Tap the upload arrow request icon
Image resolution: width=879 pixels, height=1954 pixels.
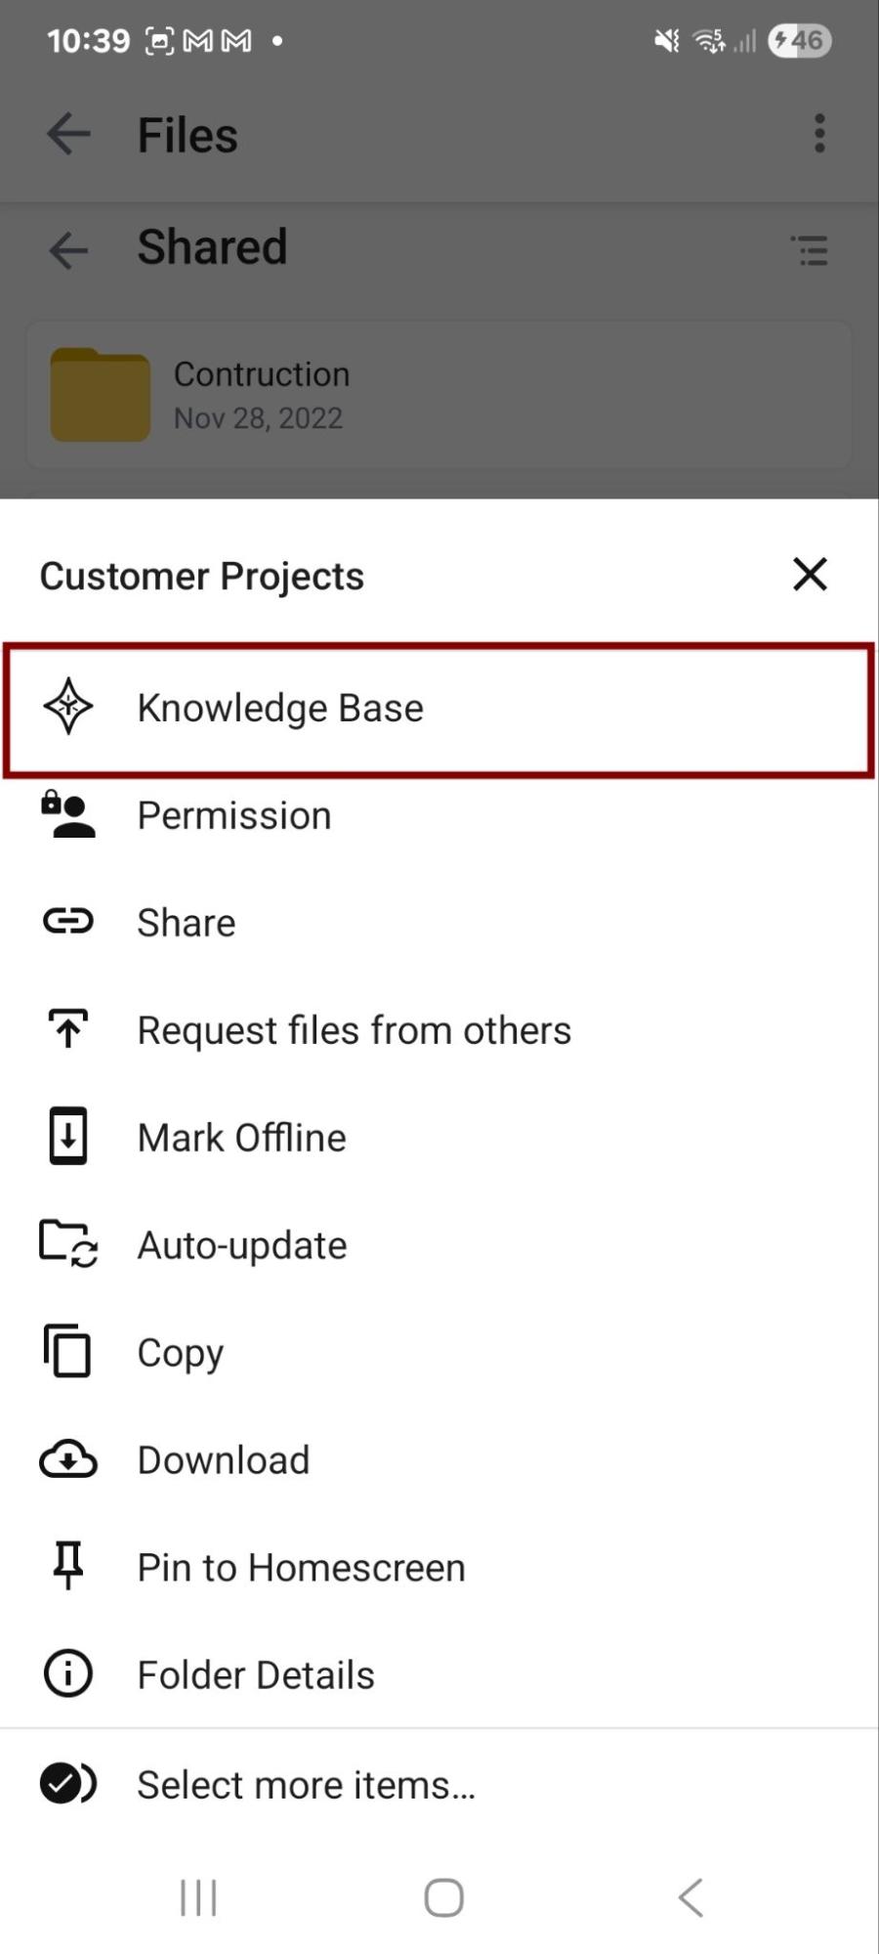pyautogui.click(x=68, y=1029)
